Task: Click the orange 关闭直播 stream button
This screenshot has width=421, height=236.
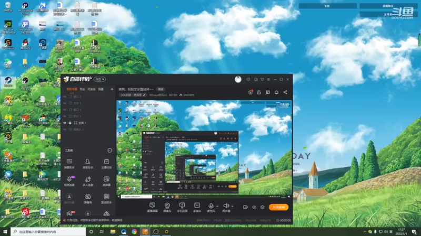Action: tap(278, 207)
